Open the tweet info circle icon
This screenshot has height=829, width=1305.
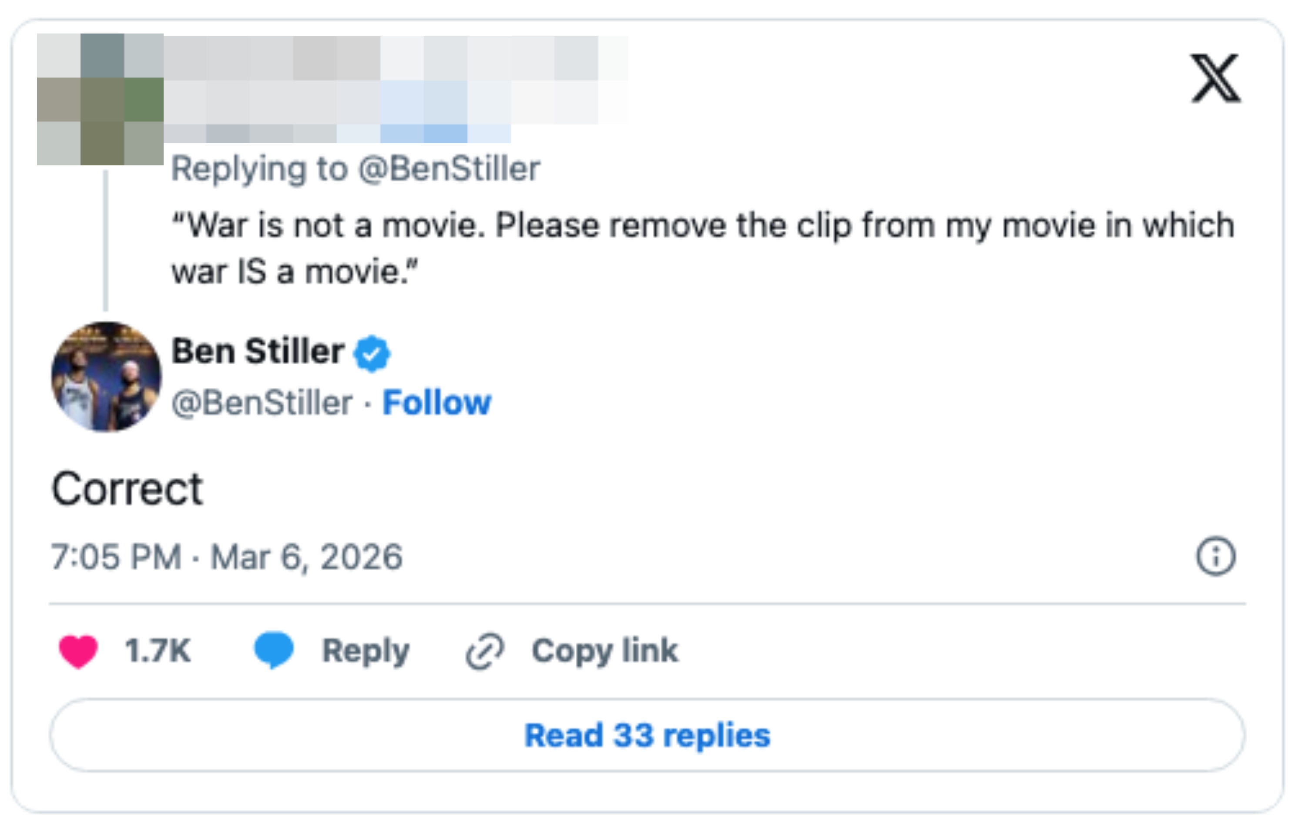1216,557
